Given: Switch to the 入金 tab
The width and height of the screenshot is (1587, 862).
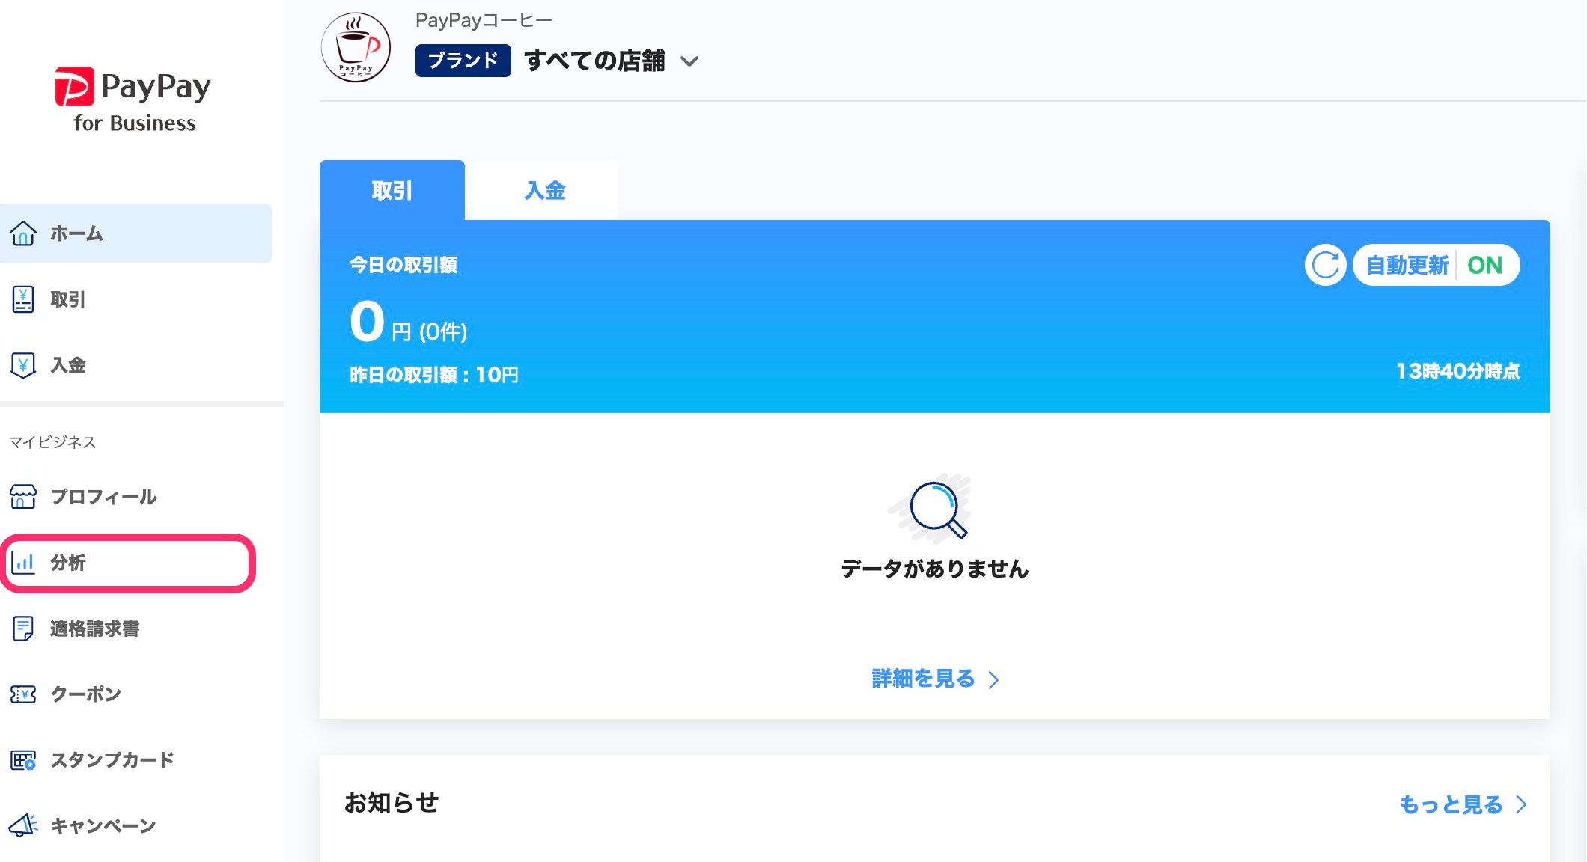Looking at the screenshot, I should (544, 191).
